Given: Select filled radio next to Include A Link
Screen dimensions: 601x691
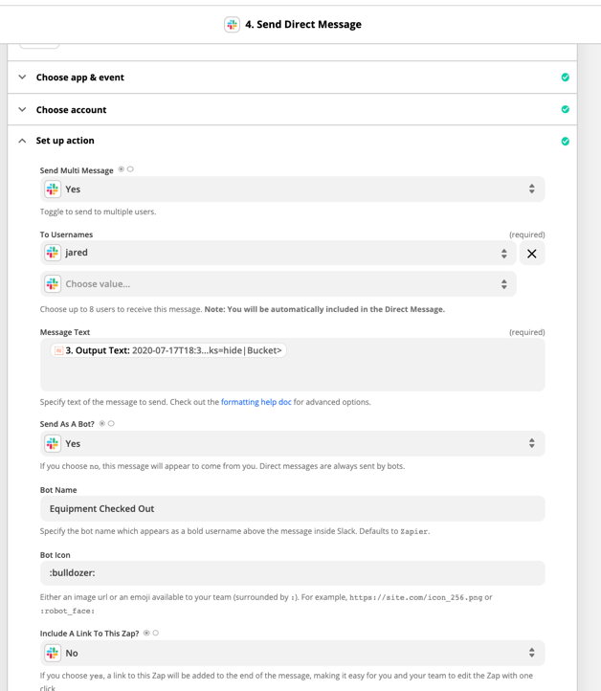Looking at the screenshot, I should (x=146, y=633).
